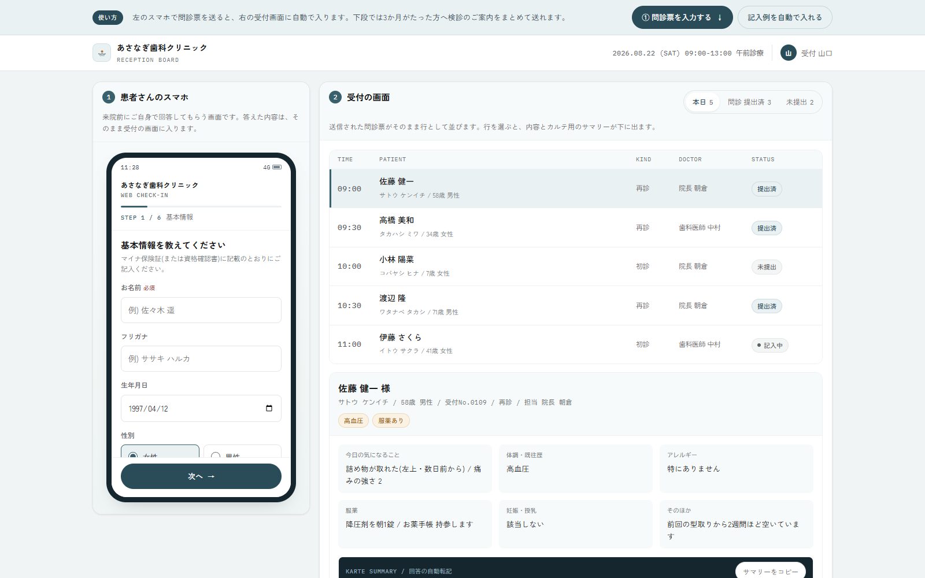Select the 女性 gender radio option
This screenshot has width=925, height=578.
click(x=160, y=451)
